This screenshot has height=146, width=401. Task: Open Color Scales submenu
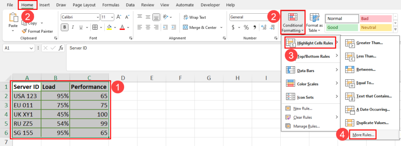click(x=311, y=84)
